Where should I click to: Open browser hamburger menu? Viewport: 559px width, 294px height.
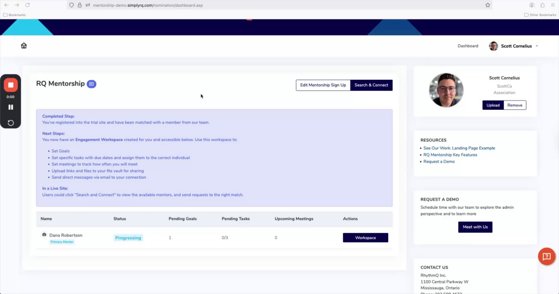(x=553, y=5)
